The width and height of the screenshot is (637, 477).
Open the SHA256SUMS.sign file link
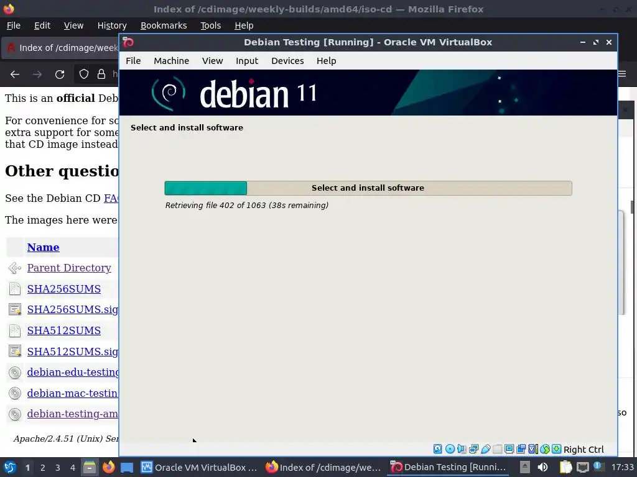pyautogui.click(x=73, y=309)
